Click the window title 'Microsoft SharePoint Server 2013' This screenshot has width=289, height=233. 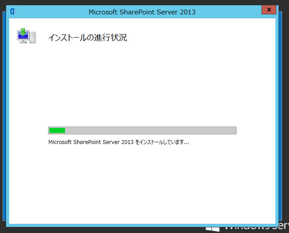click(142, 12)
